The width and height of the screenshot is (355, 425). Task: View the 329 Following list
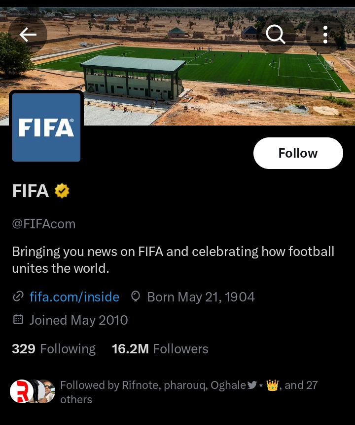click(54, 349)
